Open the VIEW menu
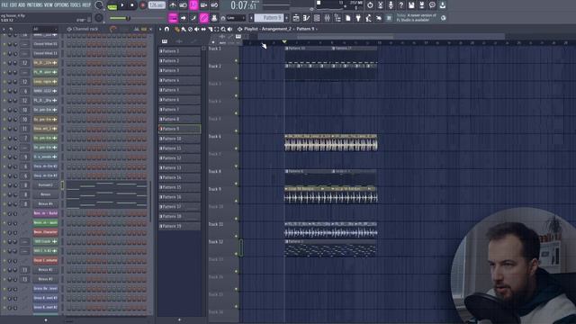Viewport: 576px width, 324px height. (x=48, y=5)
